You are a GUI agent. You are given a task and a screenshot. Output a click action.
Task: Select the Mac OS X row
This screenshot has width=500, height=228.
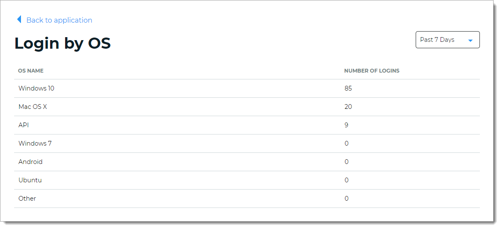[33, 107]
